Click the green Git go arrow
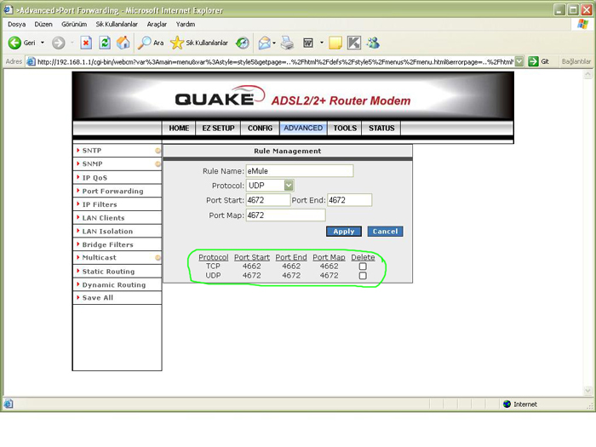This screenshot has width=596, height=447. coord(533,61)
